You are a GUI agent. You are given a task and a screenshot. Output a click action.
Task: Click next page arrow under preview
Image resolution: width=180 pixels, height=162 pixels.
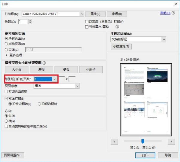pyautogui.click(x=171, y=141)
